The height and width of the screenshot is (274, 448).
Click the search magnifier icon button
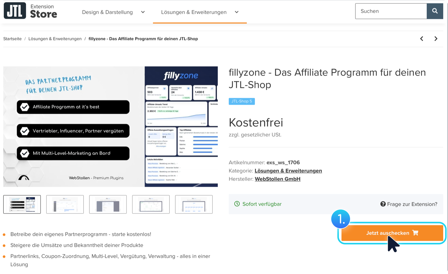(435, 11)
